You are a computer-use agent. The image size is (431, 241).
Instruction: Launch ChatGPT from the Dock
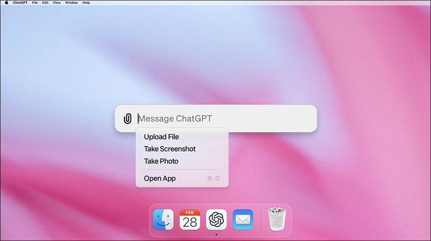(x=216, y=219)
